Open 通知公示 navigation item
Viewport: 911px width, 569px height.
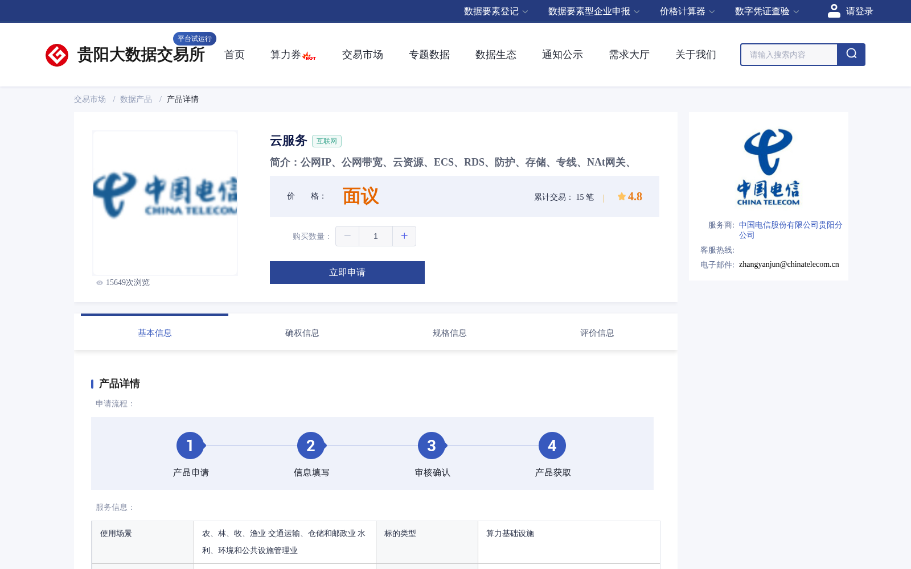point(563,55)
